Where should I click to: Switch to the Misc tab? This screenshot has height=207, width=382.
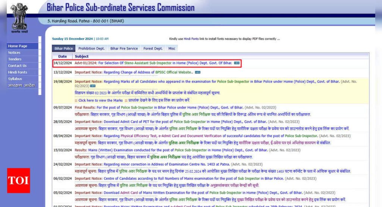coord(172,48)
